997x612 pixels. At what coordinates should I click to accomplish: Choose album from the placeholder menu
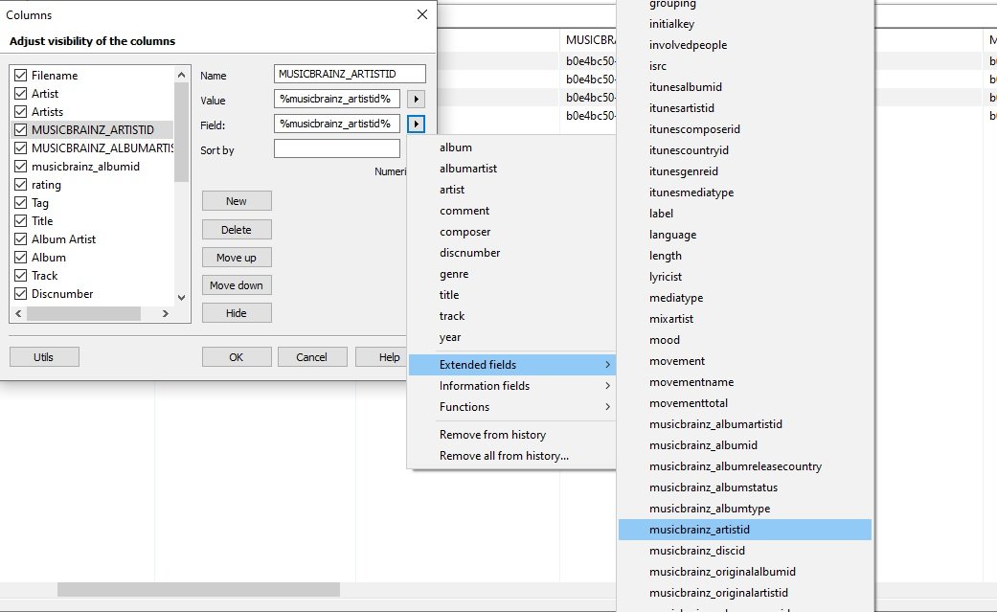[511, 147]
